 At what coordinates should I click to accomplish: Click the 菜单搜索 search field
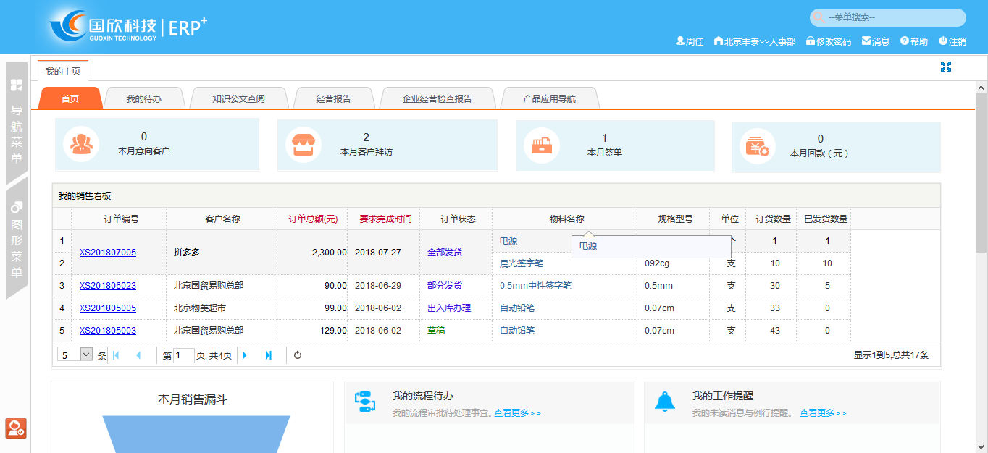tap(888, 17)
